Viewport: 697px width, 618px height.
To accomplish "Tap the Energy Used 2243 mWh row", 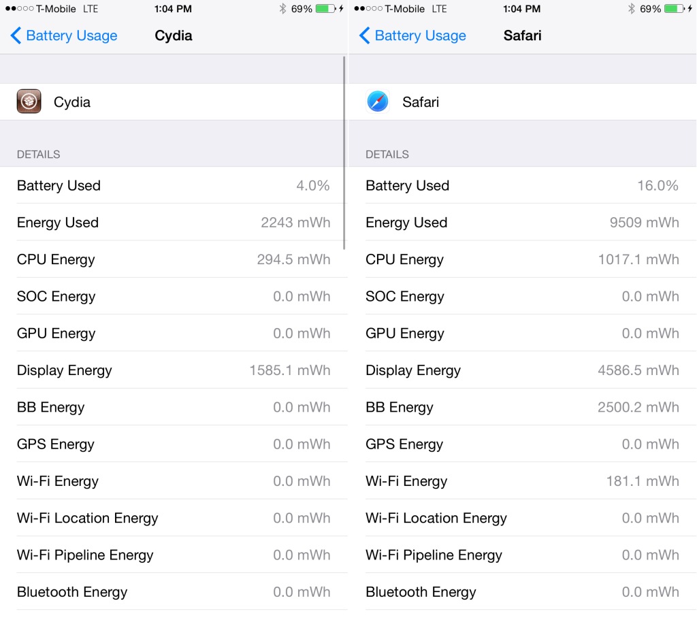I will pos(174,223).
